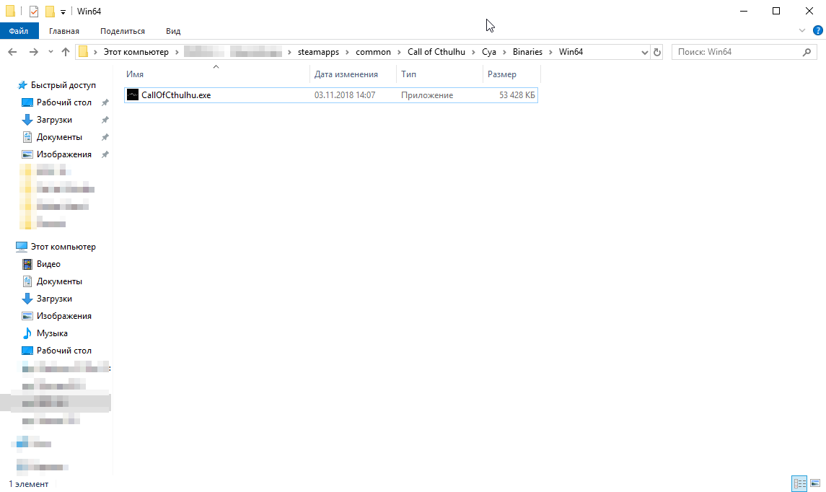Viewport: 826px width, 492px height.
Task: Open Customize Quick Access Toolbar dropdown
Action: (63, 12)
